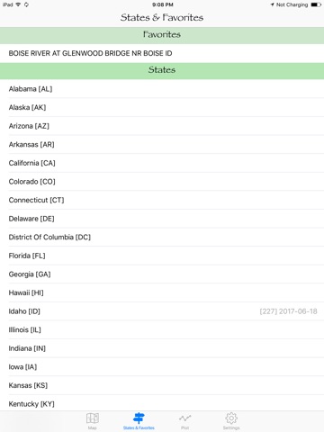Viewport: 324px width, 432px height.
Task: Open Colorado [CO] state entry
Action: point(162,182)
